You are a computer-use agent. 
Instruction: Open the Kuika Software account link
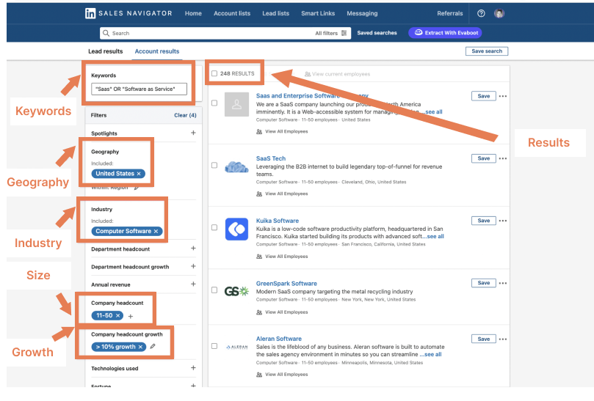click(x=278, y=221)
